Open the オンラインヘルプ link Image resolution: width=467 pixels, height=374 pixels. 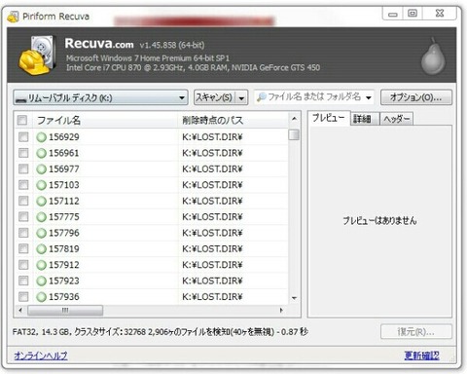click(x=41, y=355)
